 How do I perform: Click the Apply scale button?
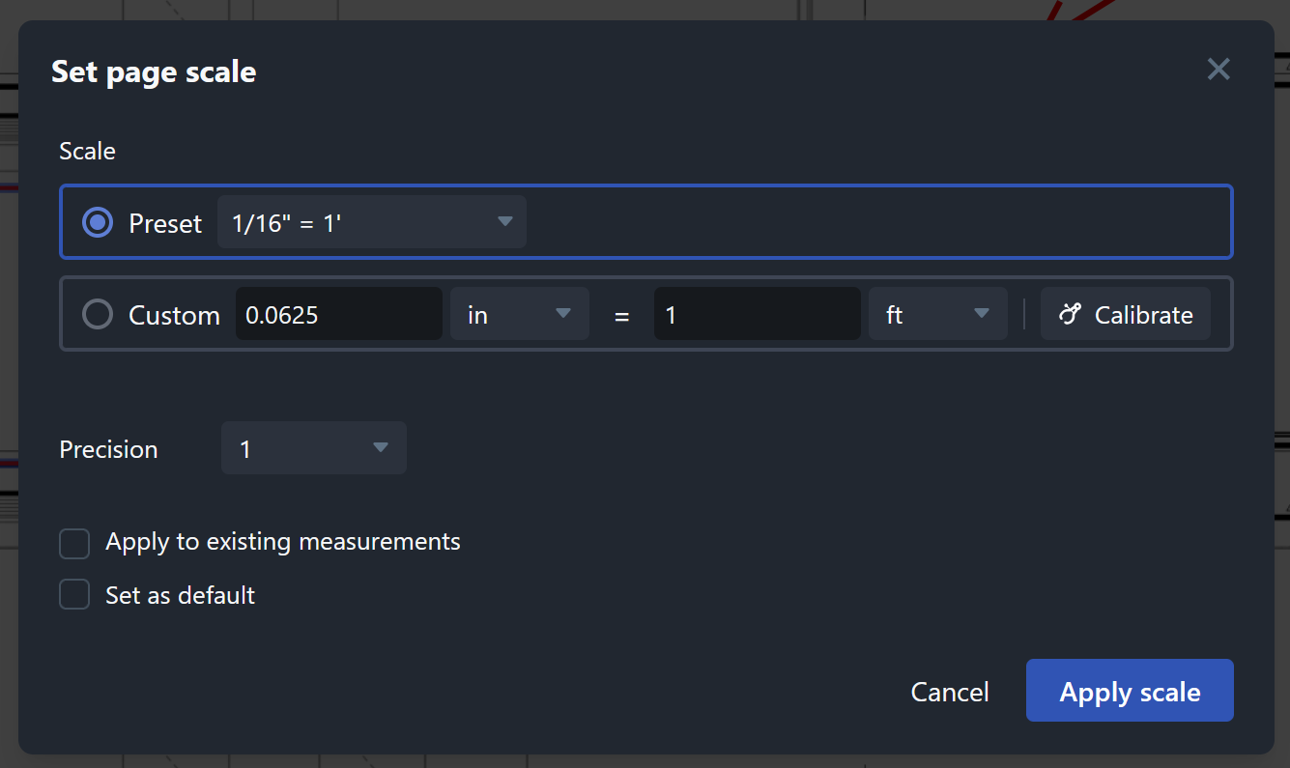coord(1130,691)
